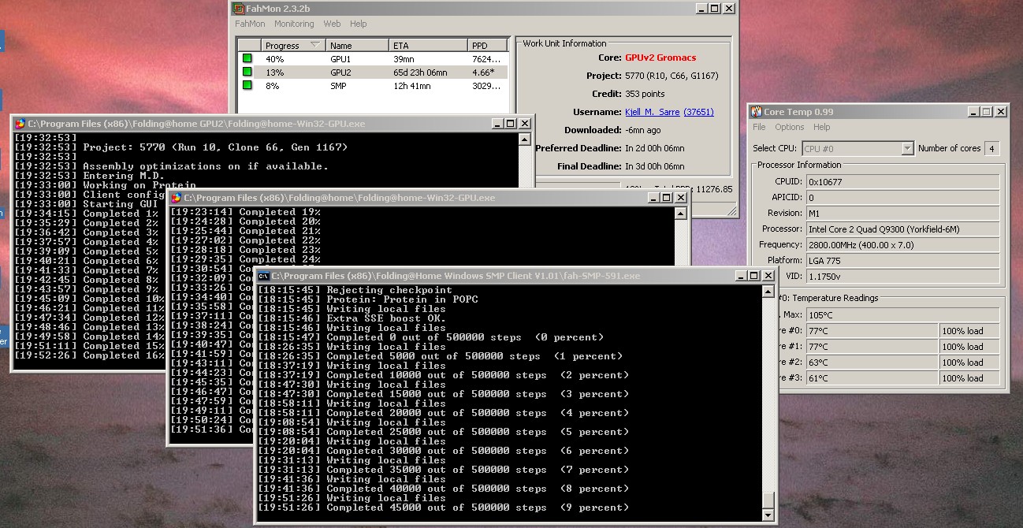
Task: Click the 4.66* PPD value
Action: (x=483, y=73)
